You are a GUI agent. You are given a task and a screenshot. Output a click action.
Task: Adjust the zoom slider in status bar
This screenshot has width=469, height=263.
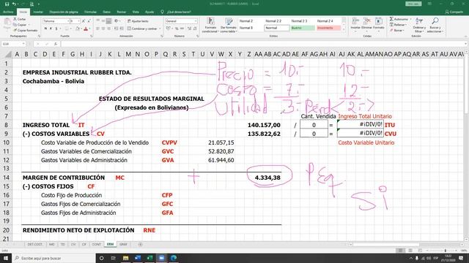pyautogui.click(x=445, y=251)
